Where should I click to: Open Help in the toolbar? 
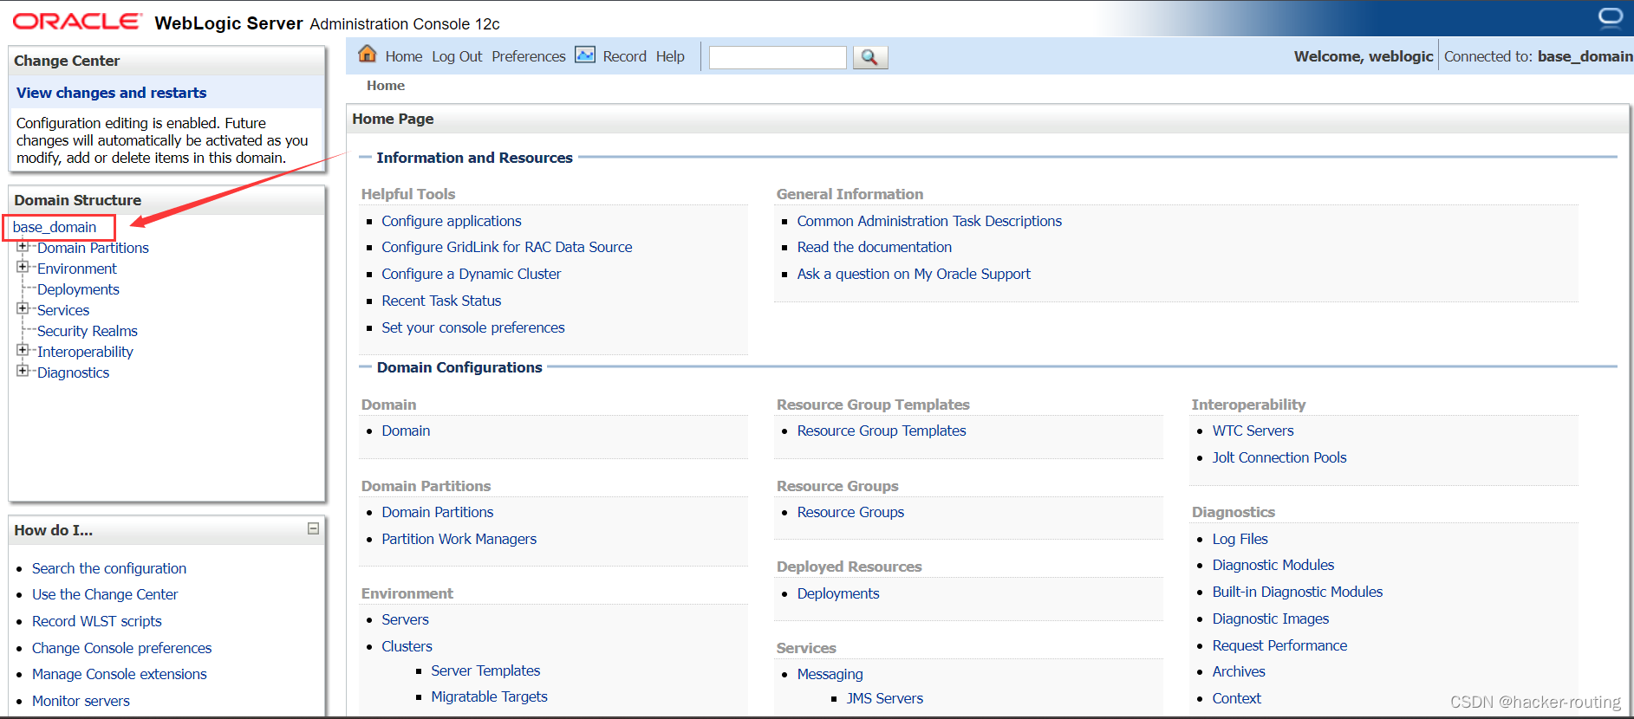coord(670,56)
